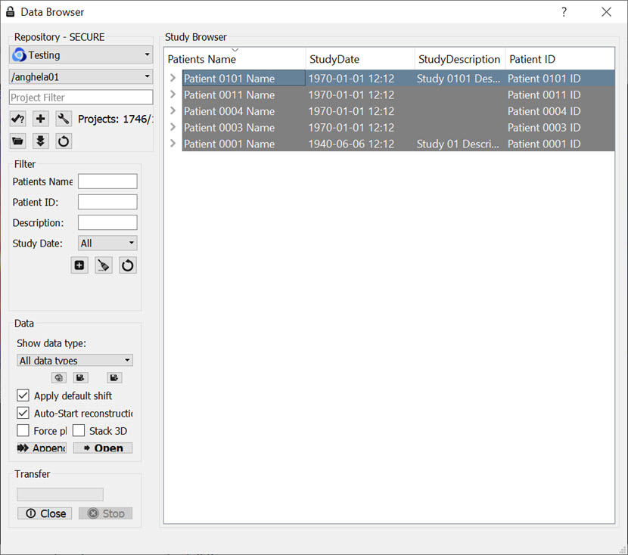Click the refresh icon in Repository panel
This screenshot has height=555, width=628.
point(64,141)
